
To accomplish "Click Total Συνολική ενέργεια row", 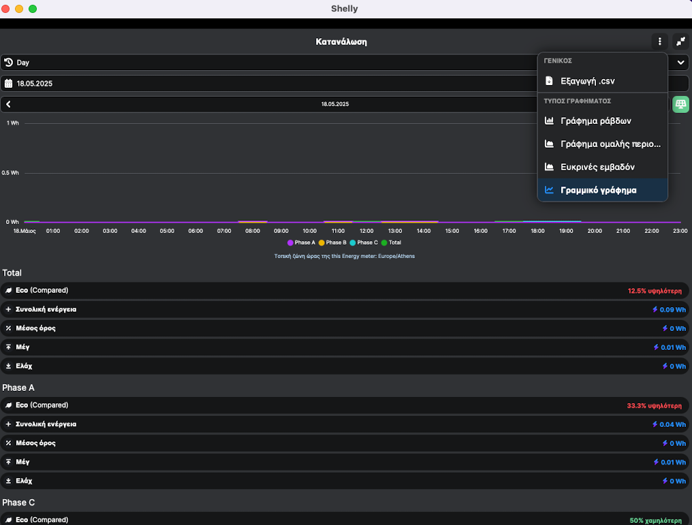I will 344,309.
